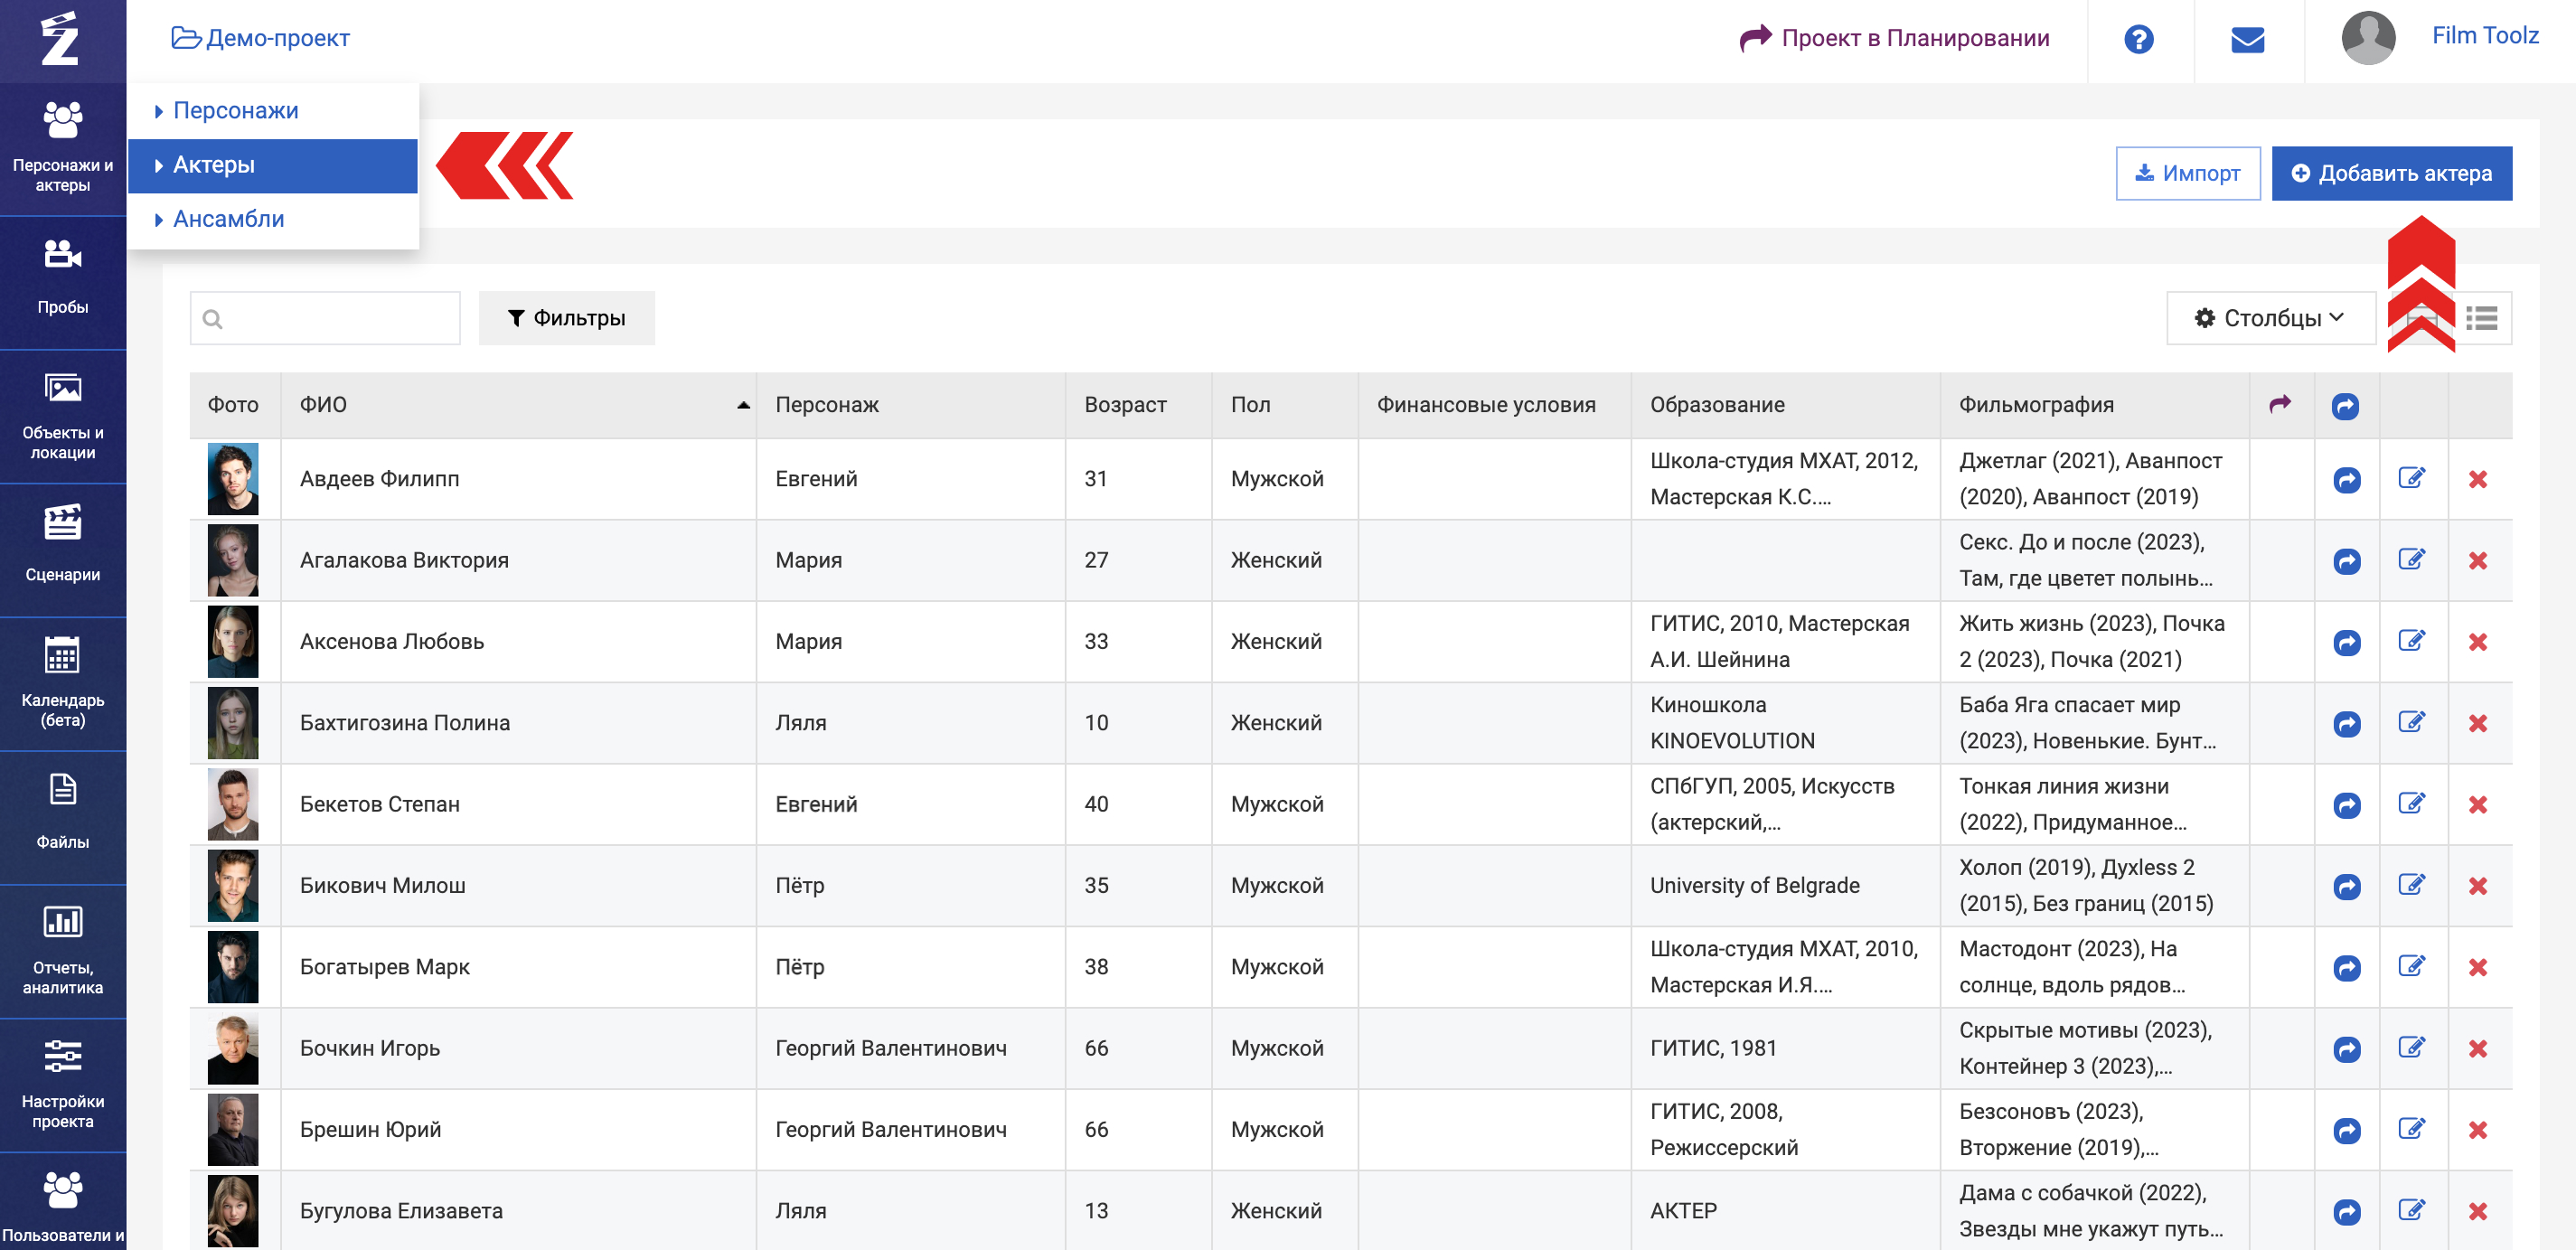The width and height of the screenshot is (2576, 1250).
Task: Edit actor Бекетов Степан
Action: coord(2411,803)
